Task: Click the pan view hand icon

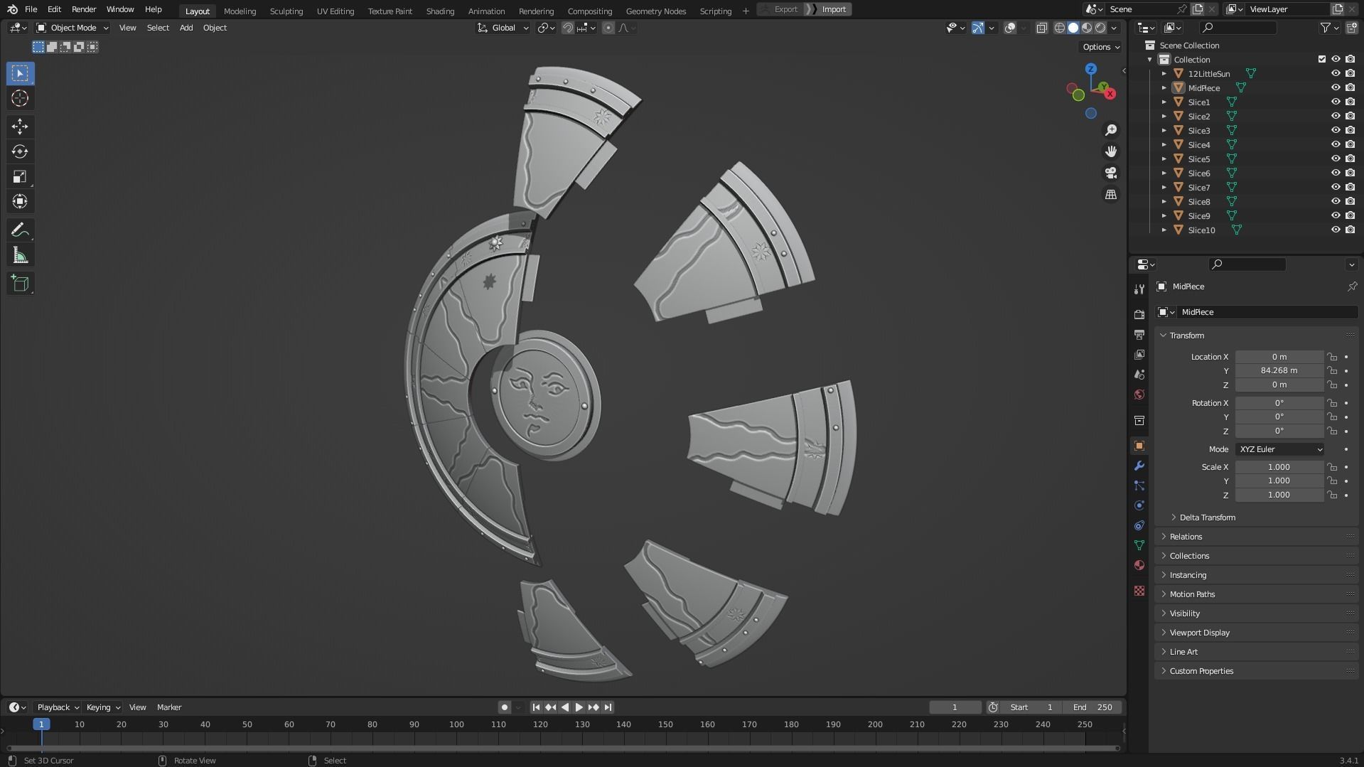Action: tap(1111, 151)
